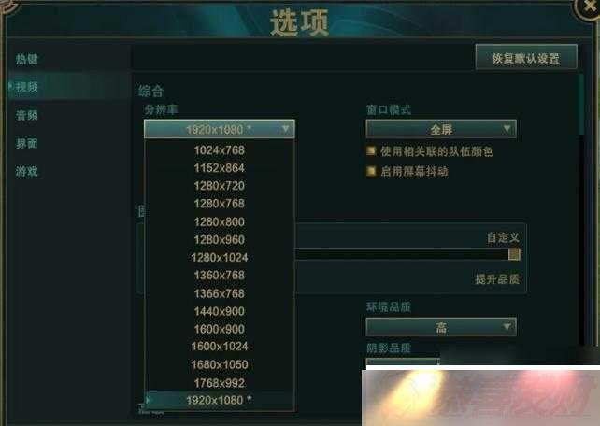Toggle 使用相关联的队伍颜色 checkbox

point(370,151)
